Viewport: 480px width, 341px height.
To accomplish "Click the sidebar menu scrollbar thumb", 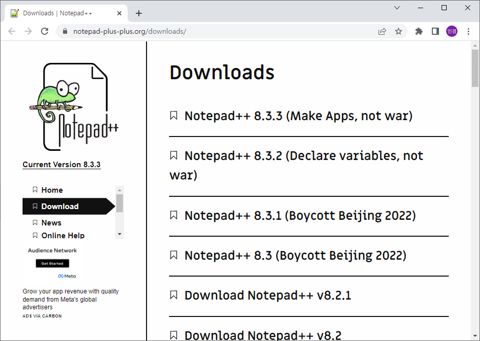I will click(120, 203).
